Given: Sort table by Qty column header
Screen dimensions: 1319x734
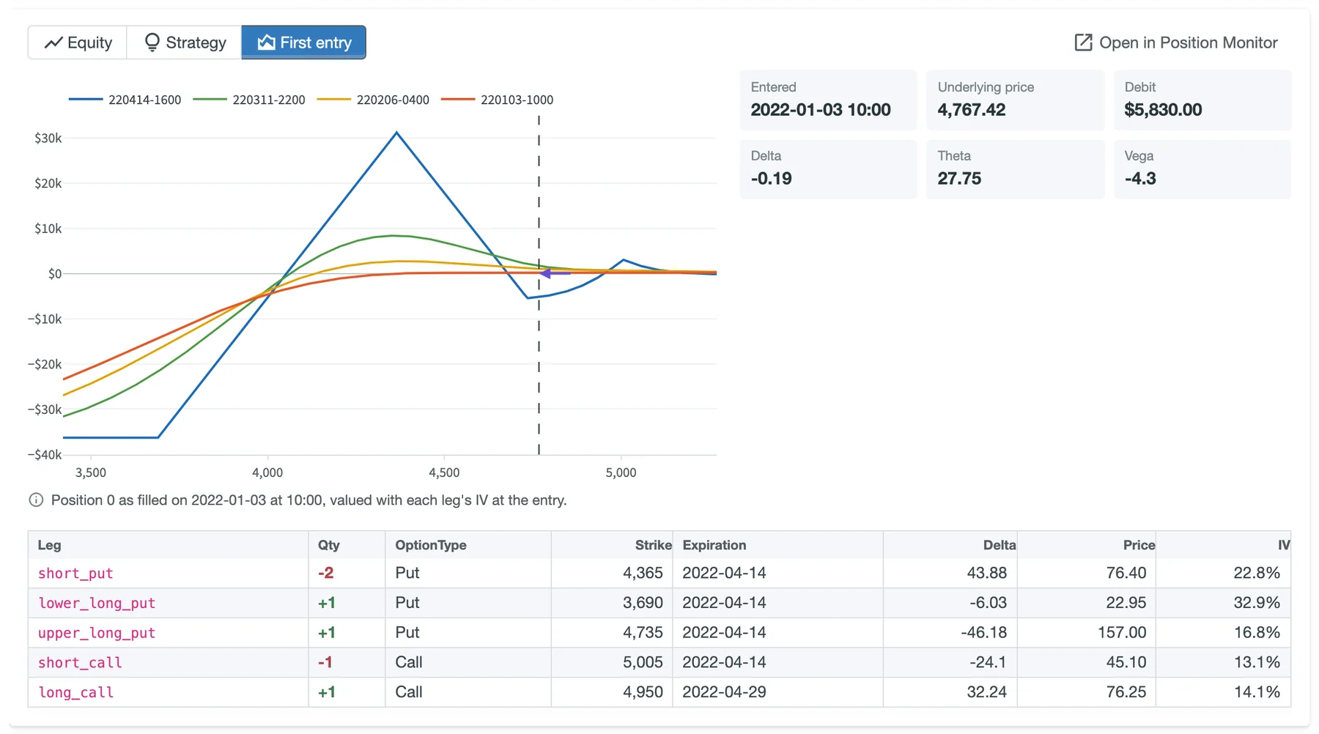Looking at the screenshot, I should 347,545.
